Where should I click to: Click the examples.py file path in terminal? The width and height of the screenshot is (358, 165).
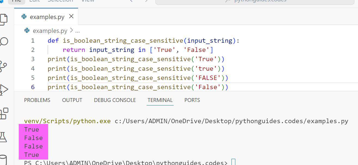click(232, 121)
